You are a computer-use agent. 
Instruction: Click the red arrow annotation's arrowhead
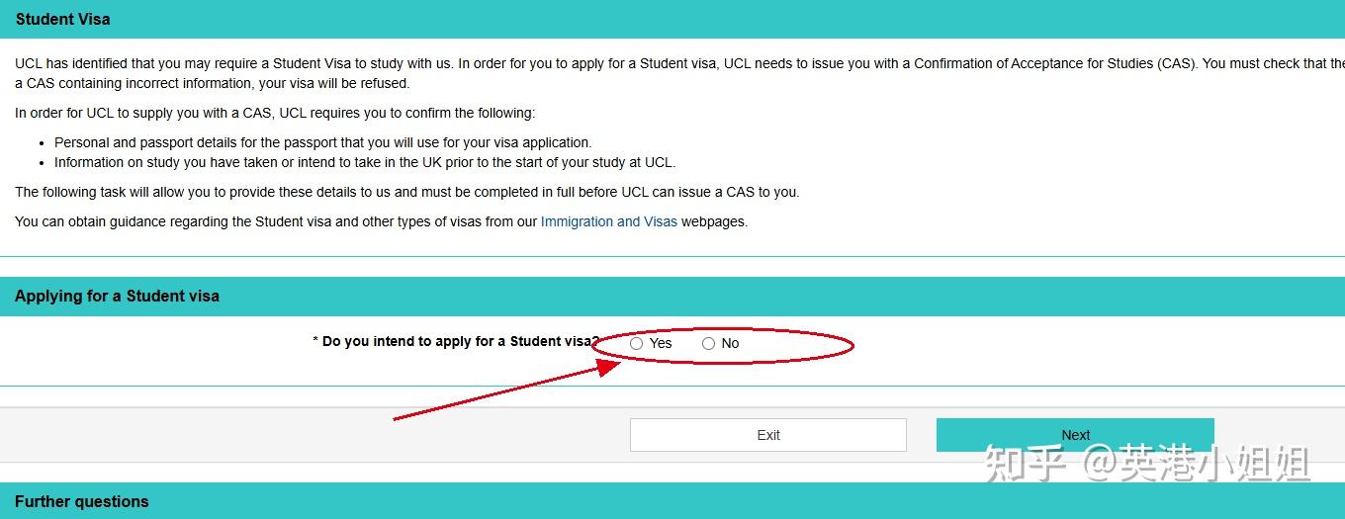pyautogui.click(x=605, y=364)
